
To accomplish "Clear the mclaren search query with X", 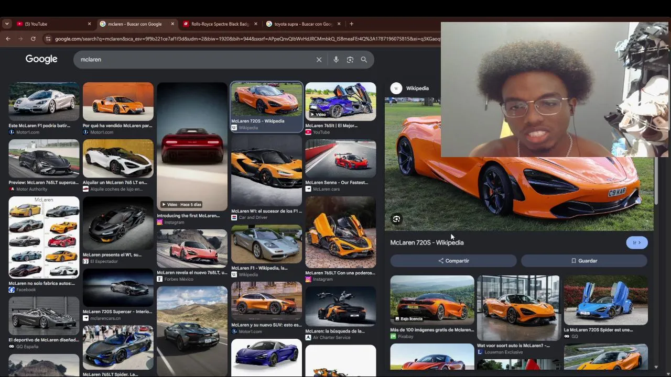I will (x=319, y=60).
